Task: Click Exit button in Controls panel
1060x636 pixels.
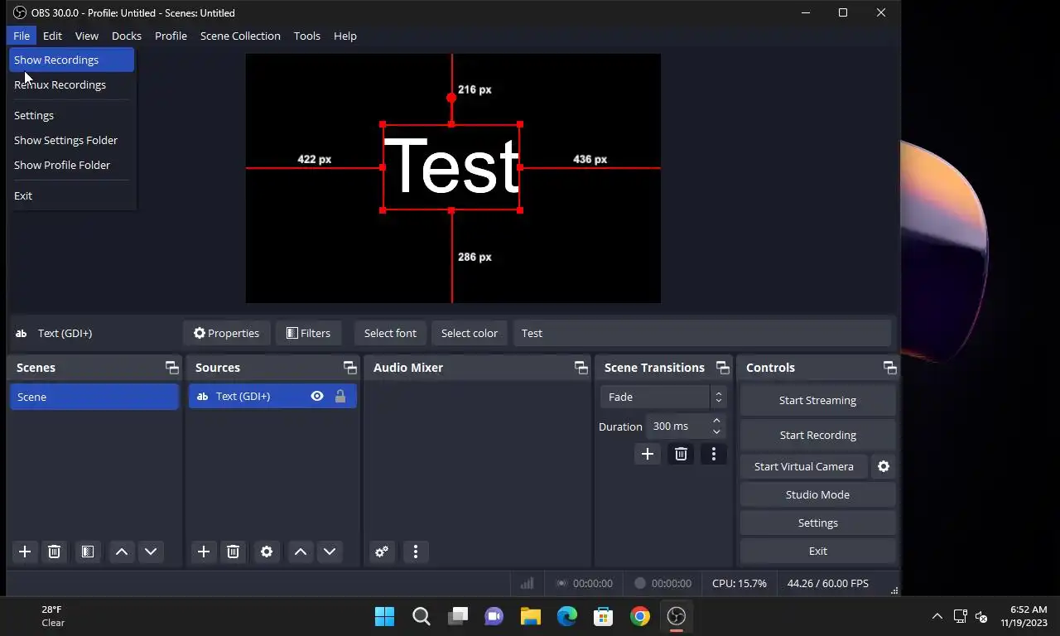Action: point(817,551)
